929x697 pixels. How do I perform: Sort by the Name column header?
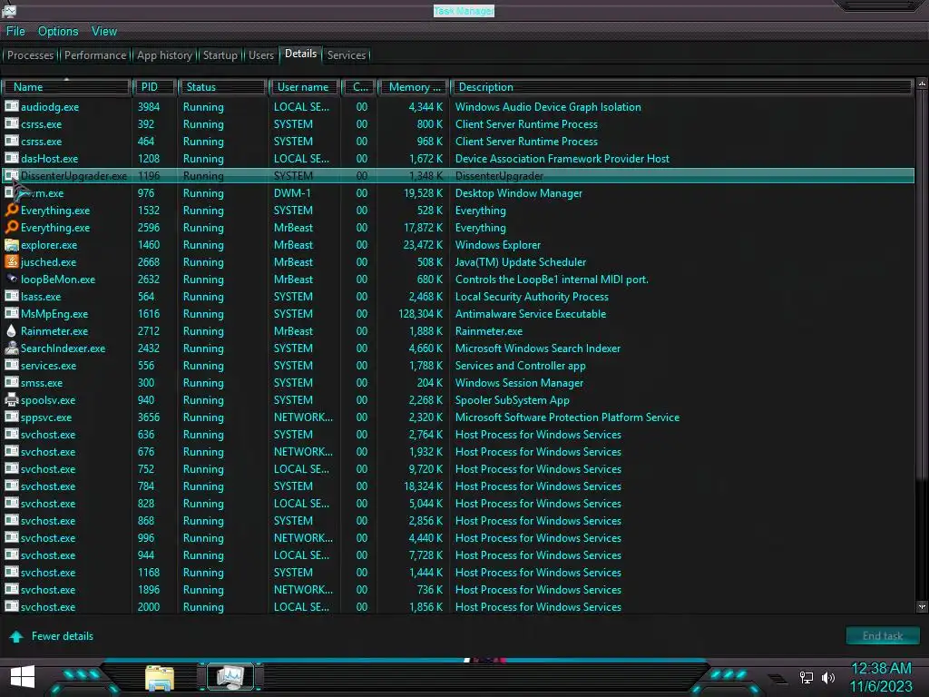pyautogui.click(x=65, y=87)
